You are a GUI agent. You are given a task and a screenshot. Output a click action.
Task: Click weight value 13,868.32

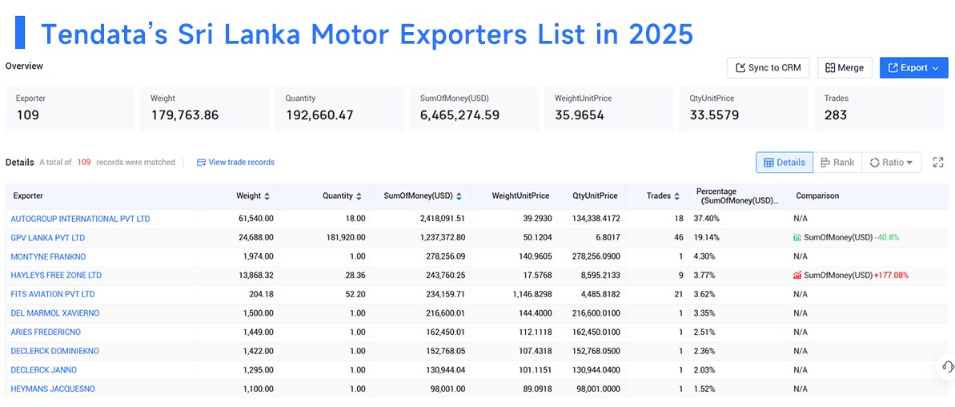point(256,276)
